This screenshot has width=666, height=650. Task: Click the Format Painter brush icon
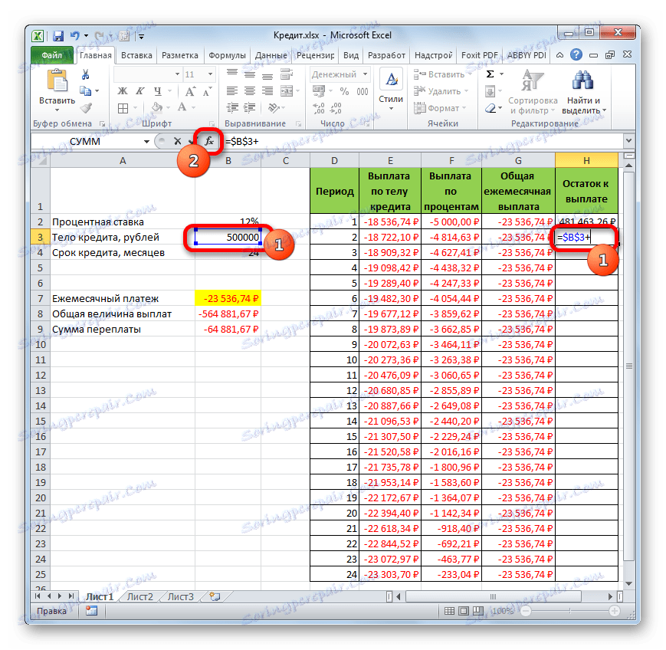point(86,108)
